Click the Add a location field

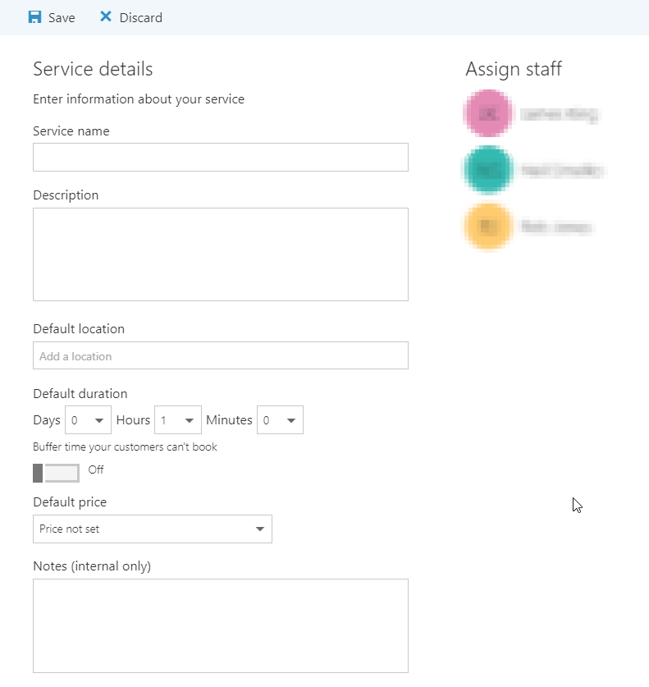(221, 355)
